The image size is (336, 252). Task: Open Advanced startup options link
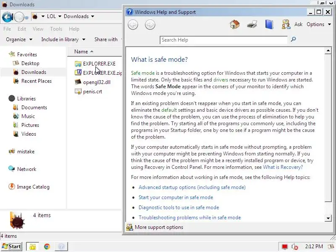(x=192, y=187)
